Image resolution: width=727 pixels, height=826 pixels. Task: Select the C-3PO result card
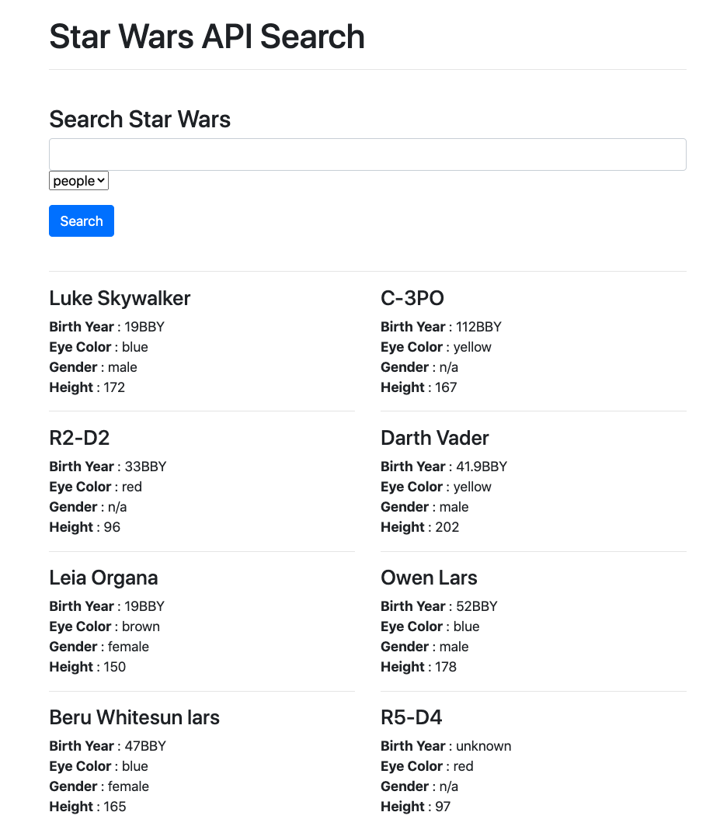tap(412, 298)
